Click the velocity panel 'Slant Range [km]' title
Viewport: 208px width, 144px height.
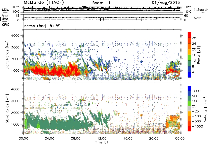[x=7, y=108]
